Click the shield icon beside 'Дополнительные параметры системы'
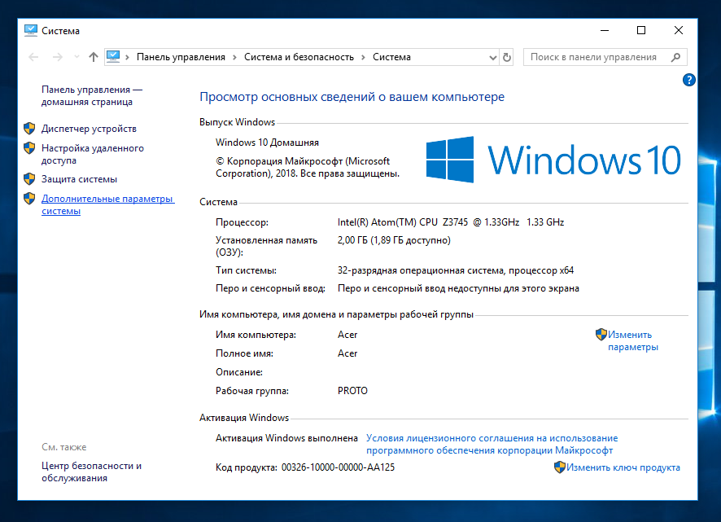The image size is (721, 522). point(29,199)
